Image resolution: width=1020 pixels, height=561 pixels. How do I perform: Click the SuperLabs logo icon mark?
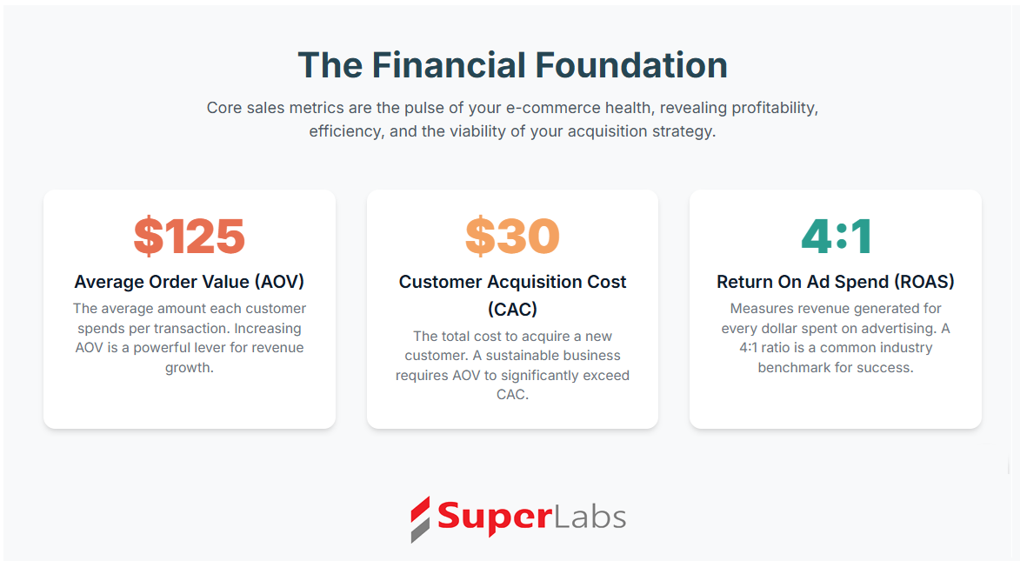(420, 518)
